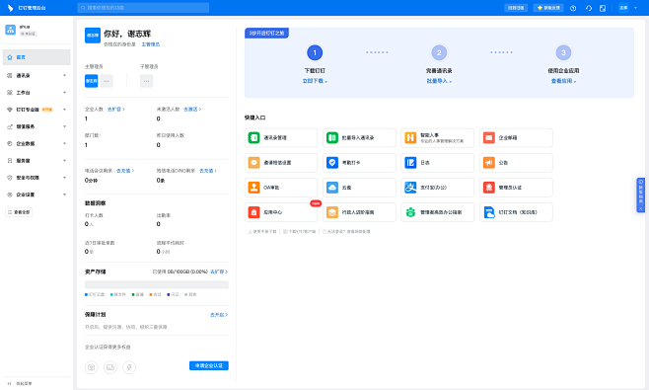Open 云盘 quick entry
This screenshot has width=649, height=390.
point(359,188)
